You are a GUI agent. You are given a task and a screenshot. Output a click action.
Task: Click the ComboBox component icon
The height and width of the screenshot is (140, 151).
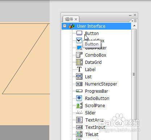point(79,55)
